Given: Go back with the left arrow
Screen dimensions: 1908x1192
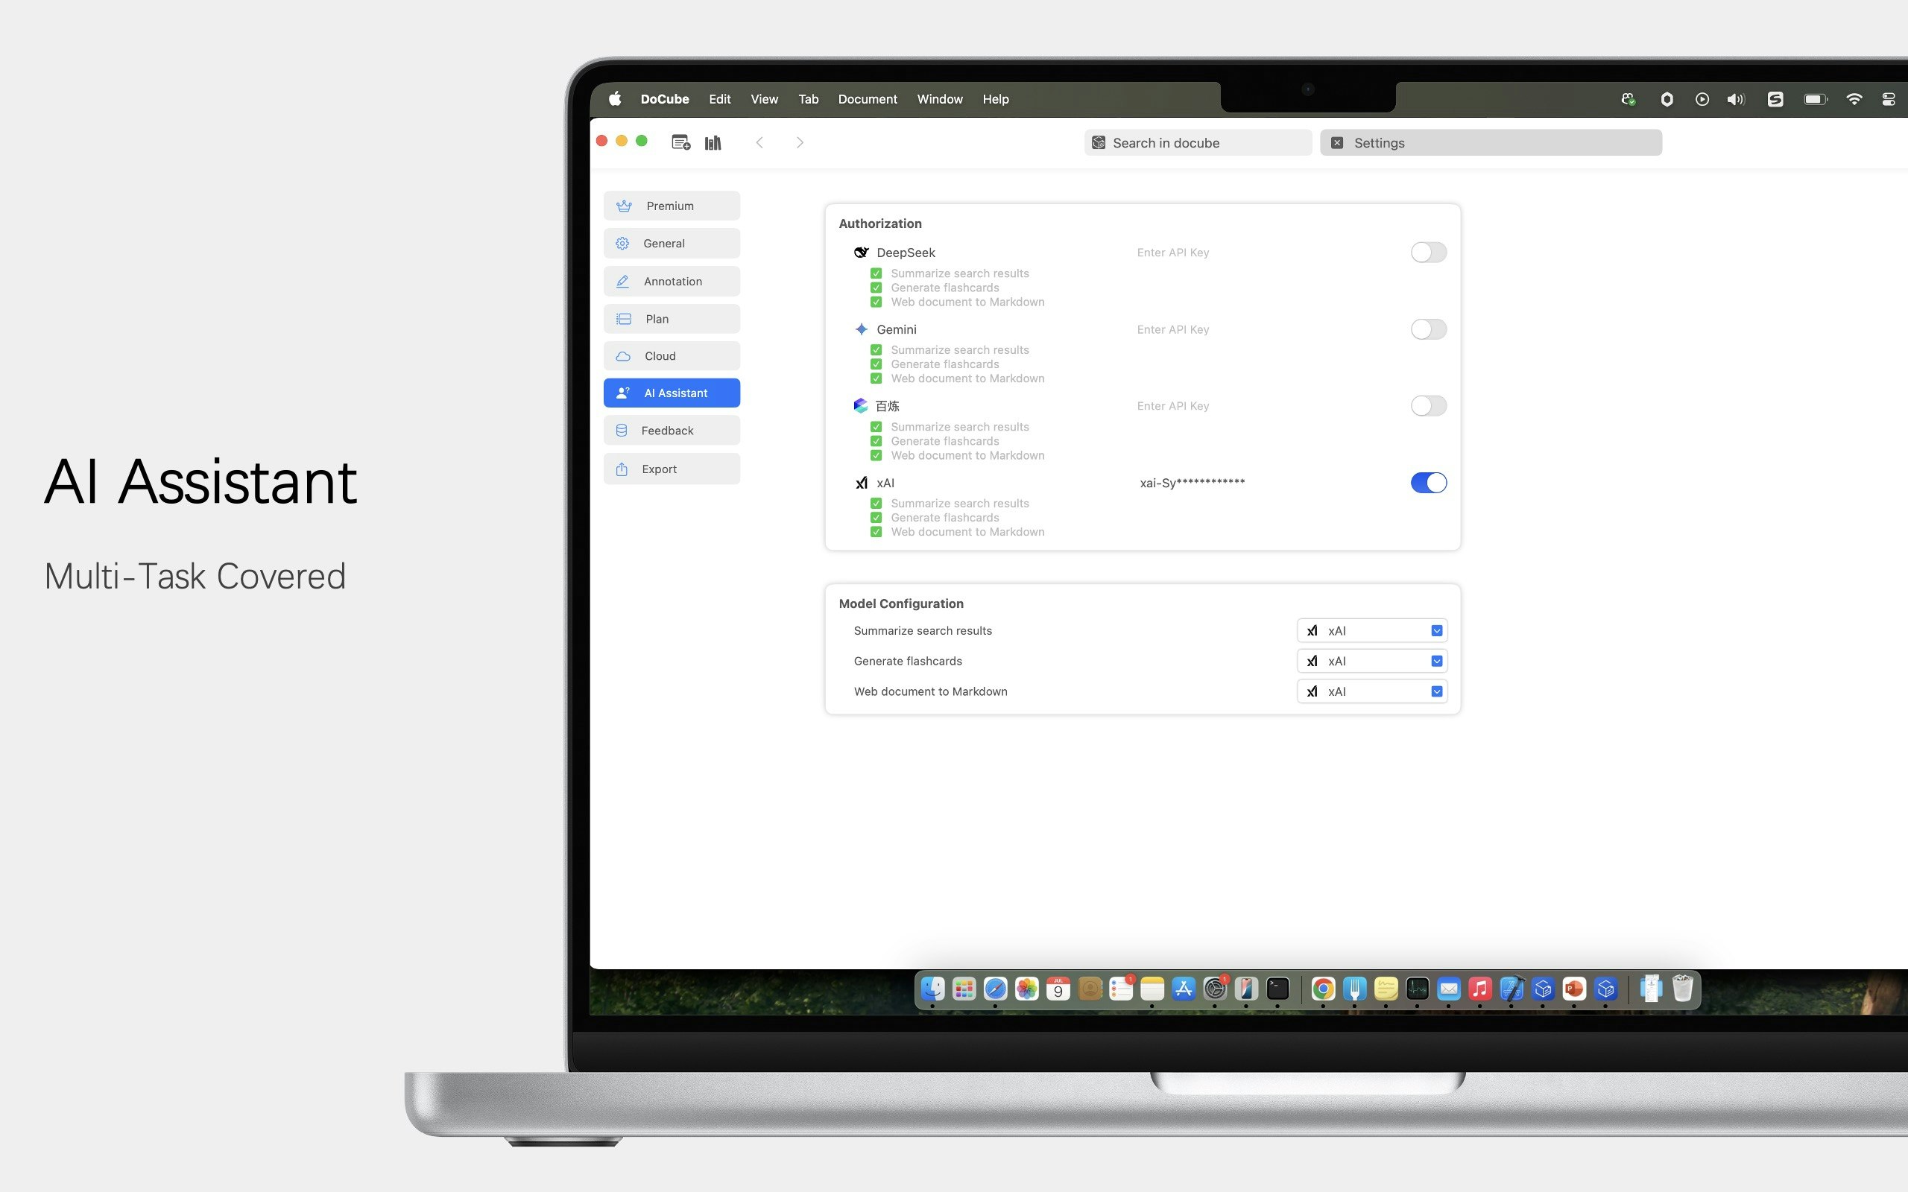Looking at the screenshot, I should (x=759, y=143).
